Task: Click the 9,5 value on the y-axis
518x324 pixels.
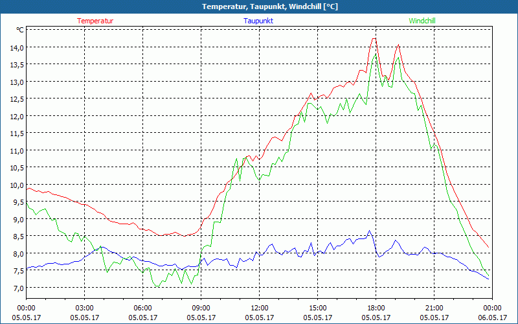Action: (x=18, y=202)
